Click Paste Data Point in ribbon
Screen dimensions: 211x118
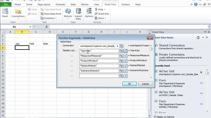[x=51, y=14]
